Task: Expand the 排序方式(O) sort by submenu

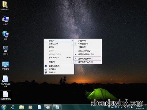Action: 59,44
